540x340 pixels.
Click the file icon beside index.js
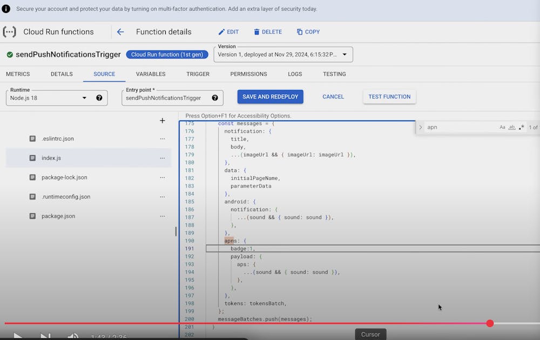[x=32, y=158]
